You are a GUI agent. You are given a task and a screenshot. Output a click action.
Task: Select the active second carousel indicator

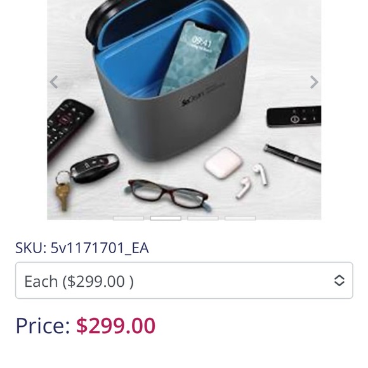click(x=166, y=218)
